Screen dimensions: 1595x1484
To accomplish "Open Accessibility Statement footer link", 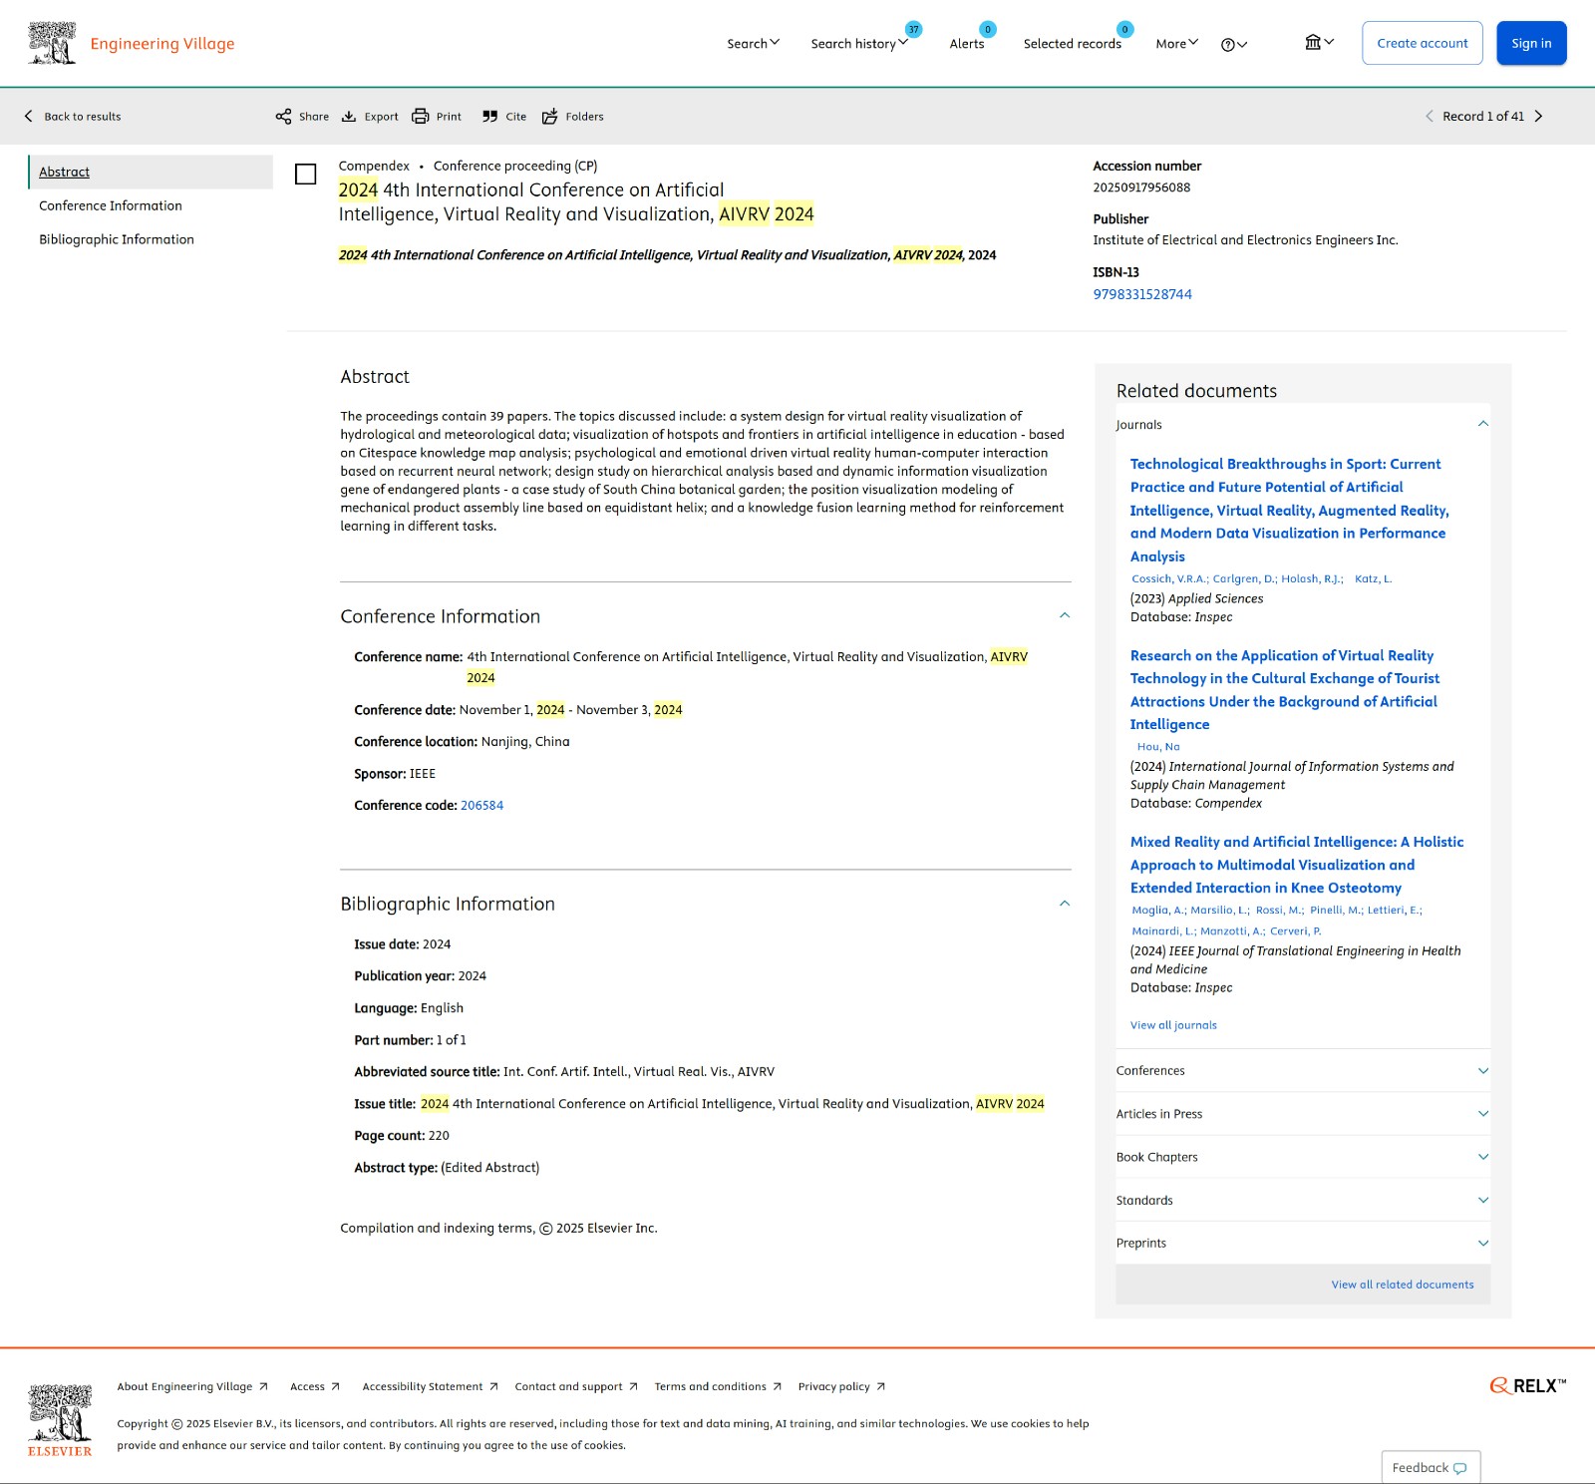I will click(430, 1386).
